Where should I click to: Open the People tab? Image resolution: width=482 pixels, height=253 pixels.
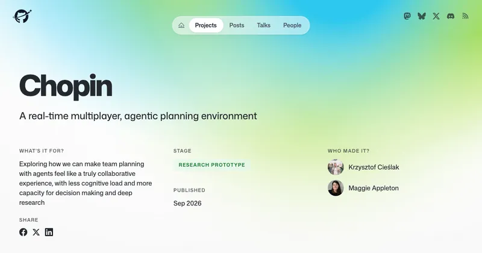coord(292,25)
